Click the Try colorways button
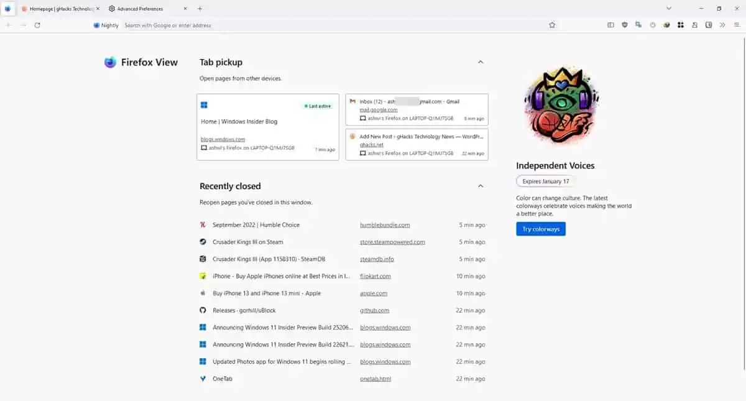 pos(540,229)
